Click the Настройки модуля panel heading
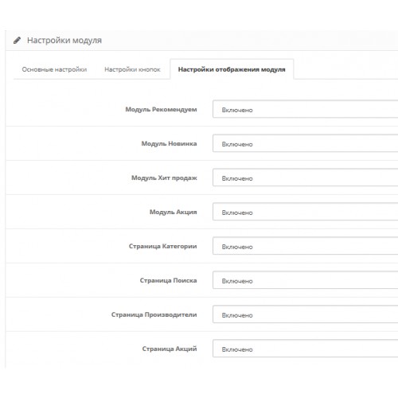Viewport: 398px width, 398px height. pyautogui.click(x=64, y=41)
